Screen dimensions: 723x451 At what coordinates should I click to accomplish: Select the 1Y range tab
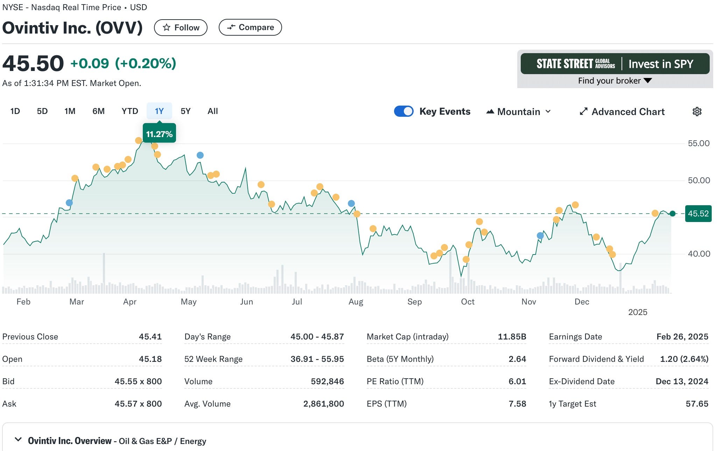click(159, 111)
